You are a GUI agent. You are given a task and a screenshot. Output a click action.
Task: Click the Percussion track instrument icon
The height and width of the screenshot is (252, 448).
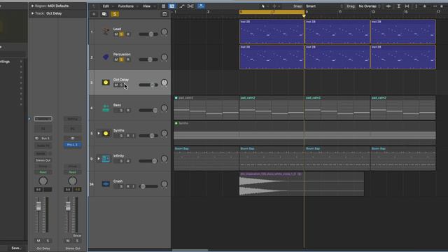(x=106, y=57)
